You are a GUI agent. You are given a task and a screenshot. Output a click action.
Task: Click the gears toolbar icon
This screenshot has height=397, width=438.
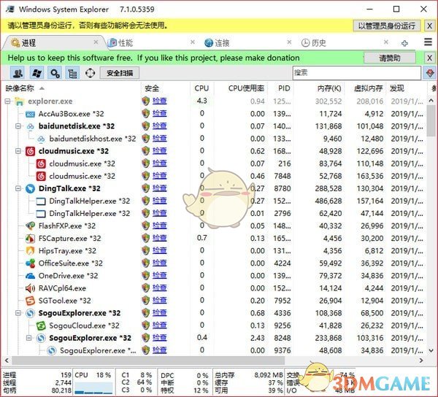pyautogui.click(x=55, y=73)
